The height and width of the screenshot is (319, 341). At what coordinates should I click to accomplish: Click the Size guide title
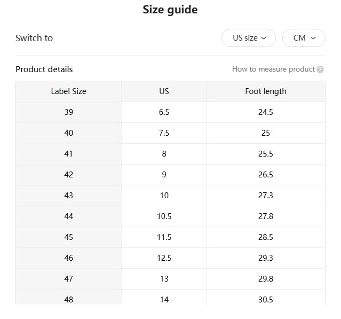tap(170, 10)
